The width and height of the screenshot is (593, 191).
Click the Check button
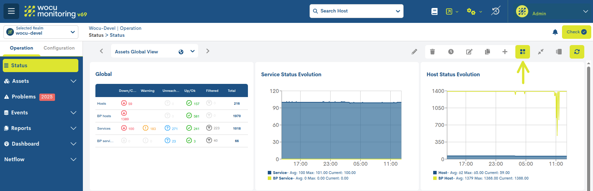coord(577,32)
